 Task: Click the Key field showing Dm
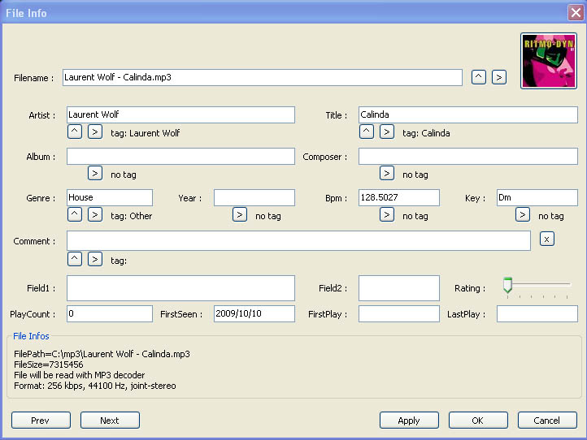[x=537, y=197]
